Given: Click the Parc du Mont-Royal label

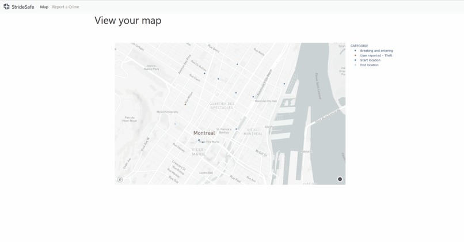Looking at the screenshot, I should [130, 119].
